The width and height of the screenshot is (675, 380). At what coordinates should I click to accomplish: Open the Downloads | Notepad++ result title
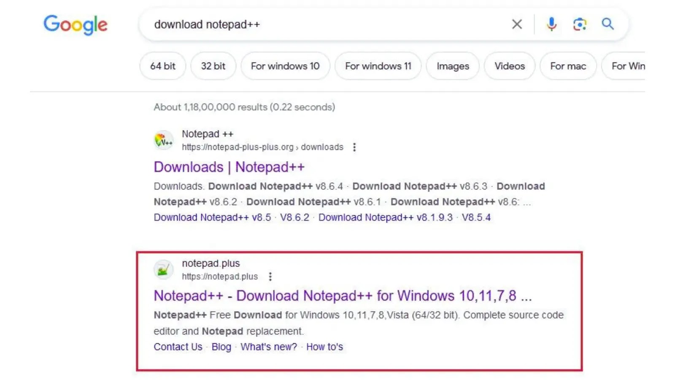229,167
